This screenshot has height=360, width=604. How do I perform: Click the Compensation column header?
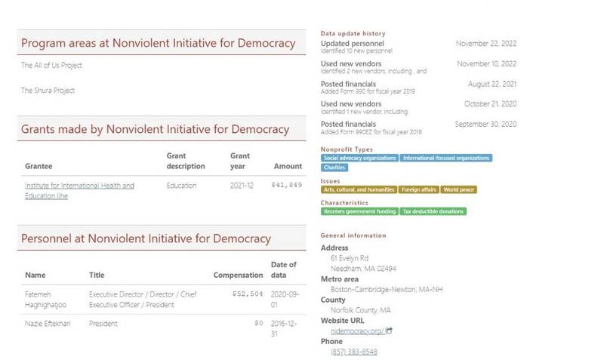(x=238, y=274)
